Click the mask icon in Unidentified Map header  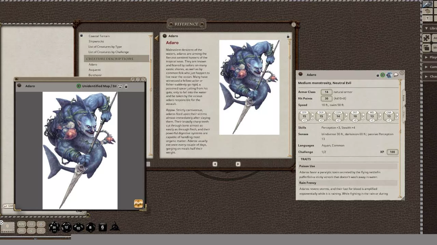(x=120, y=86)
